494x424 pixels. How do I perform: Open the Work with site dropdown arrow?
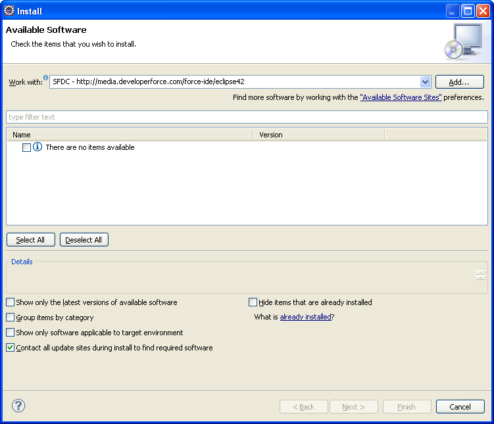[425, 82]
